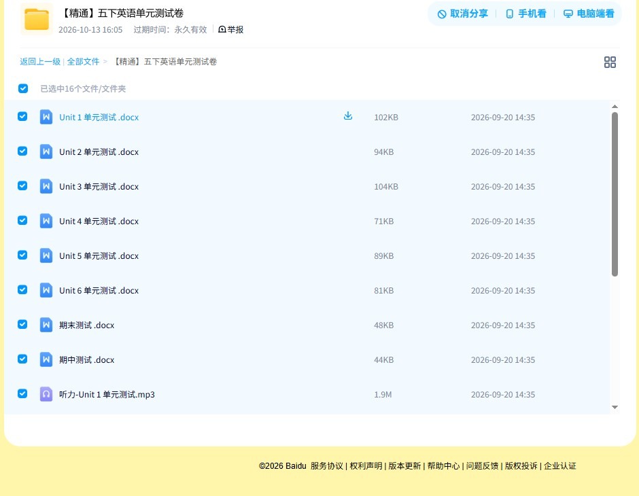Screen dimensions: 639x496
Task: Open file Unit 1 单元测试.docx
Action: (x=99, y=118)
